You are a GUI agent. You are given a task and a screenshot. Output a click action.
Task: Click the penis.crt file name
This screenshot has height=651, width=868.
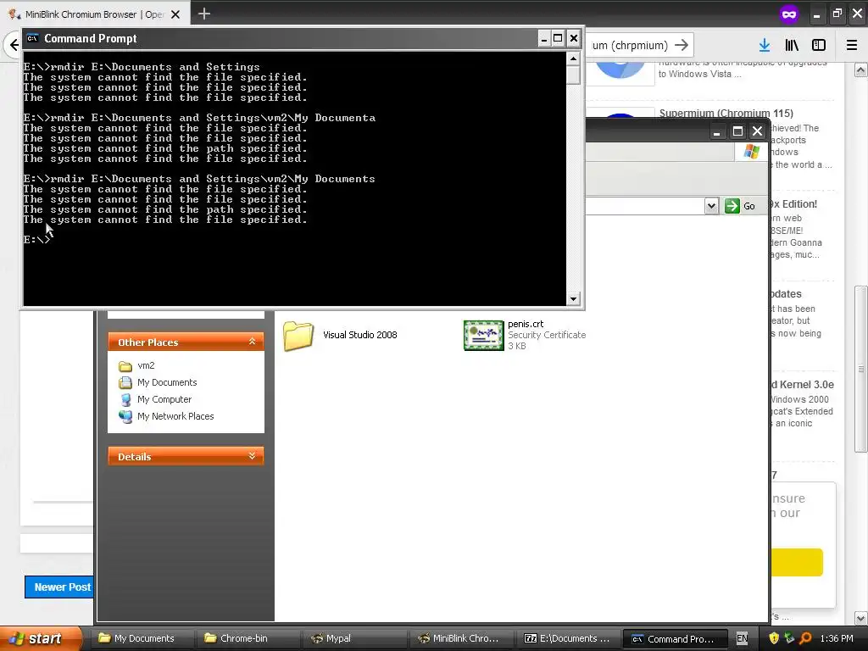pyautogui.click(x=526, y=324)
